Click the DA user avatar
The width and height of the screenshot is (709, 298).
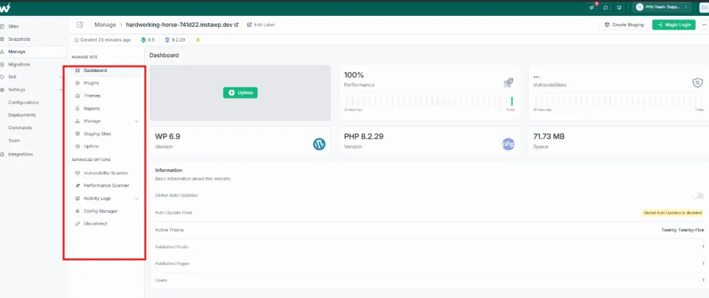coord(704,7)
